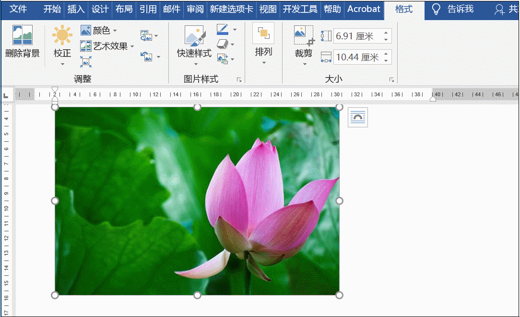Click the Crop (裁剪) icon
Viewport: 520px width, 317px height.
point(304,35)
